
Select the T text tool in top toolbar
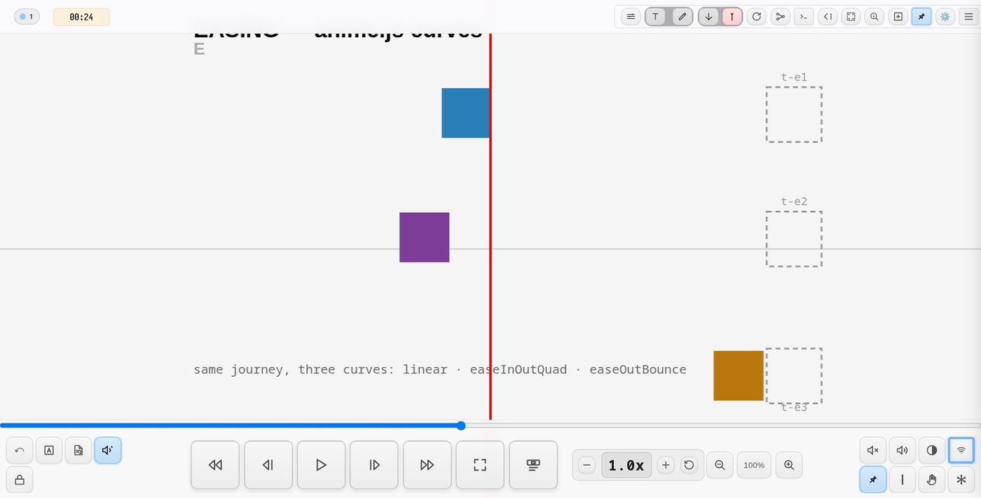tap(655, 17)
